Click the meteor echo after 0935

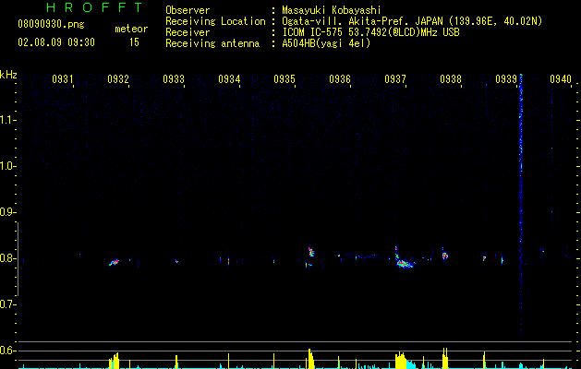tap(310, 253)
